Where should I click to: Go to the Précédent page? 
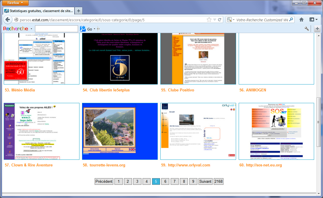pos(104,182)
